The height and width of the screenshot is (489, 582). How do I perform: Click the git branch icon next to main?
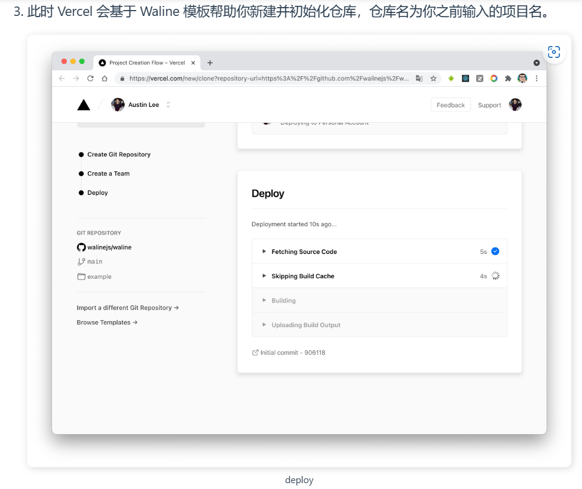click(82, 262)
